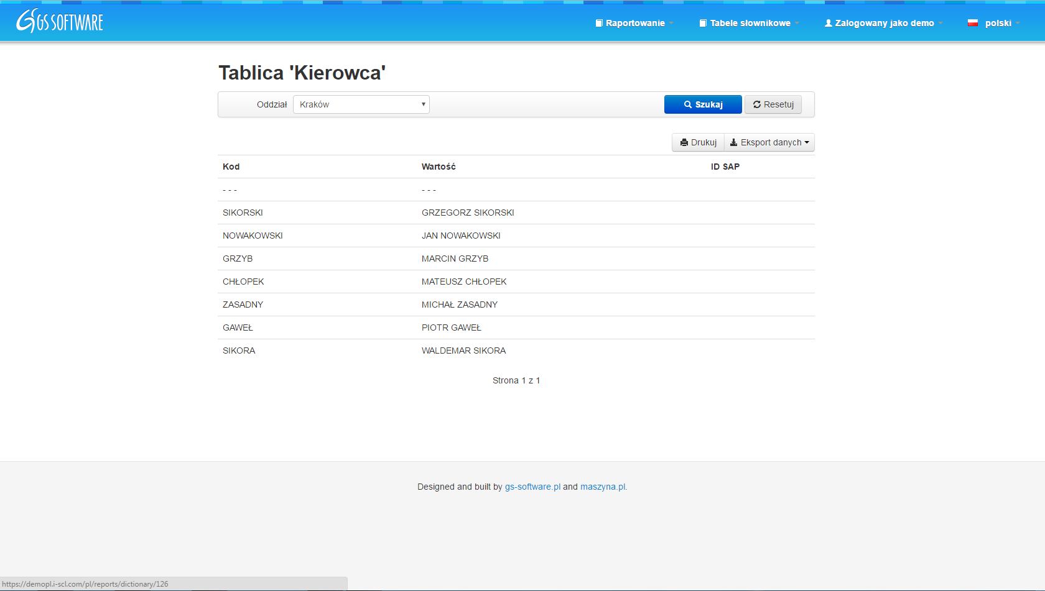
Task: Click the refresh icon on Resetuj
Action: pyautogui.click(x=757, y=104)
